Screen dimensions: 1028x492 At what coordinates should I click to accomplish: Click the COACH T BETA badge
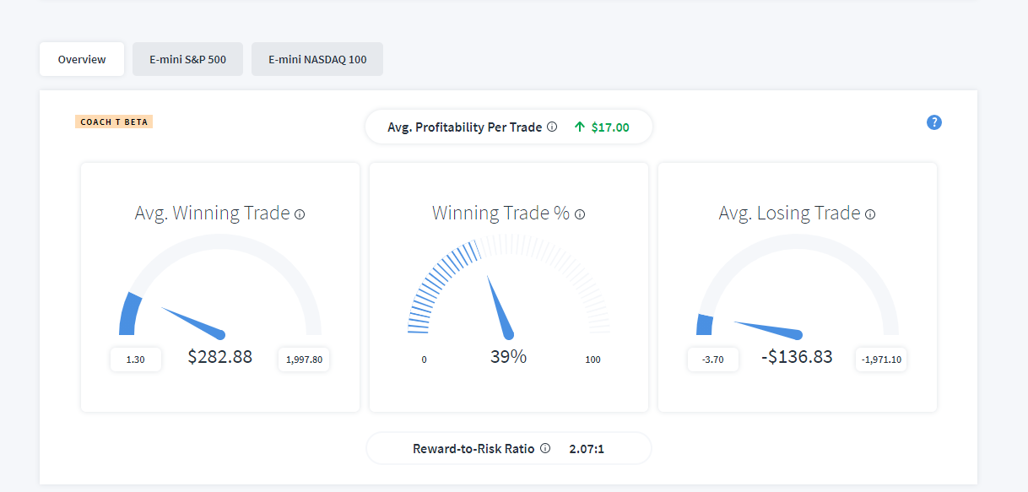[x=114, y=122]
